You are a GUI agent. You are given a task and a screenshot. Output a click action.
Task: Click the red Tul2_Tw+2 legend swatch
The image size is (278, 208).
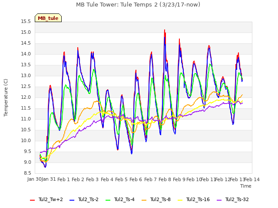tap(33, 200)
